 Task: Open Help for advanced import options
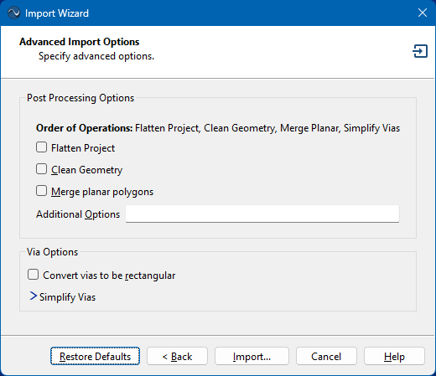(x=394, y=356)
